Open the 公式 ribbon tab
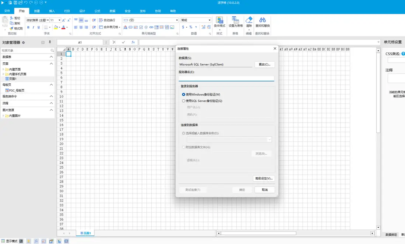This screenshot has height=244, width=405. click(97, 11)
